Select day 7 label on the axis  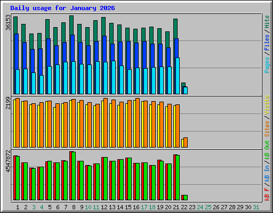(x=66, y=207)
